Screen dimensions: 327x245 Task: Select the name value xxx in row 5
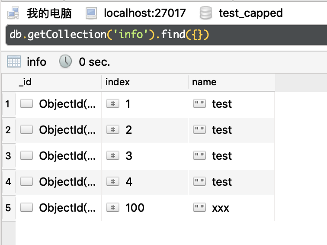[231, 208]
